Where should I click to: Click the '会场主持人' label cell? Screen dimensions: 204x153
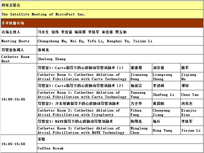(19, 32)
